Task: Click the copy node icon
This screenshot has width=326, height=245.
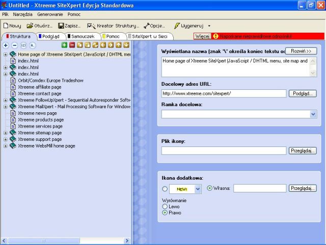Action: pyautogui.click(x=80, y=45)
